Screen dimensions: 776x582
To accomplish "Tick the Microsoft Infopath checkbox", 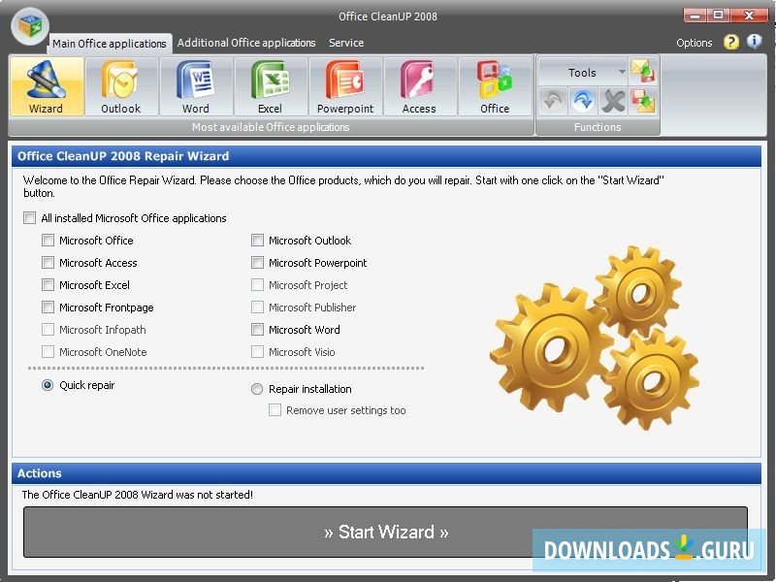I will click(48, 330).
